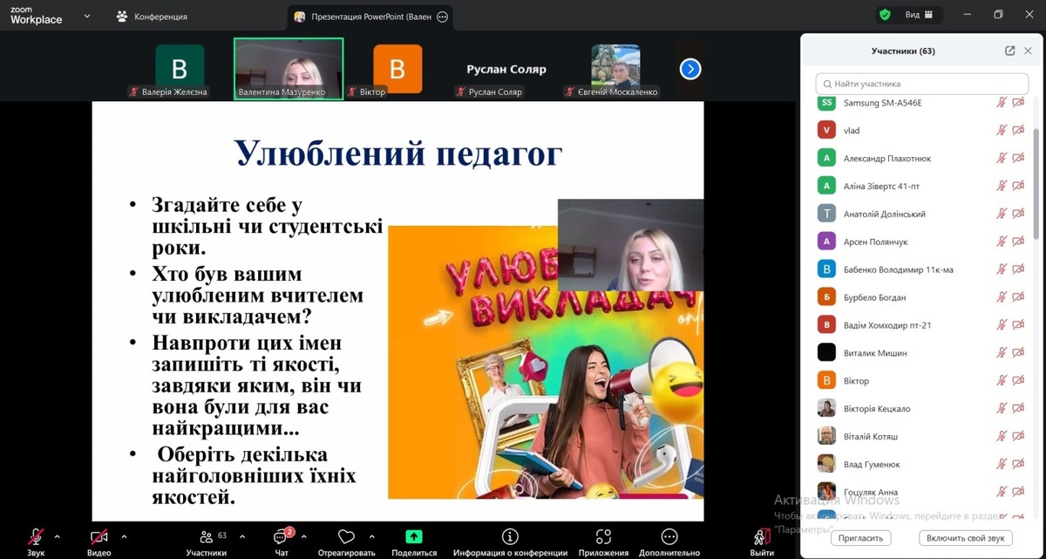Click the Выйти leave meeting icon
1046x559 pixels.
pyautogui.click(x=762, y=537)
